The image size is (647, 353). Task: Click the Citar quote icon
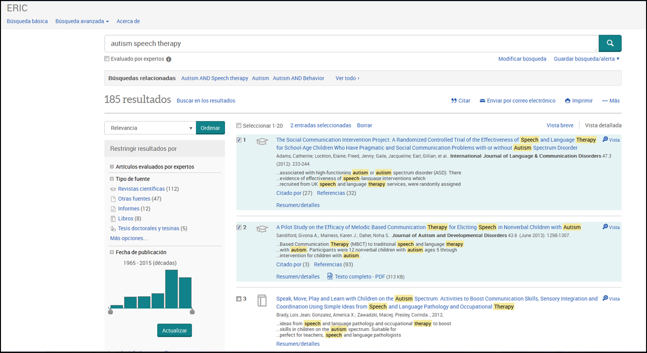[454, 101]
